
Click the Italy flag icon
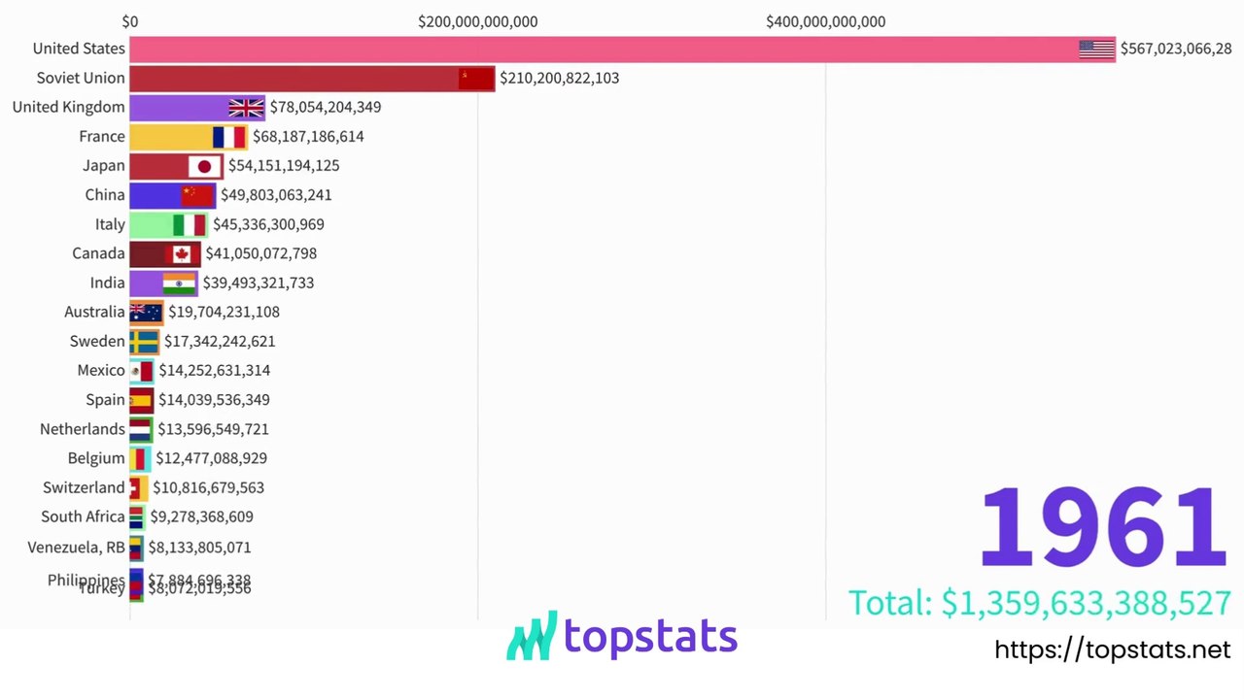tap(189, 224)
